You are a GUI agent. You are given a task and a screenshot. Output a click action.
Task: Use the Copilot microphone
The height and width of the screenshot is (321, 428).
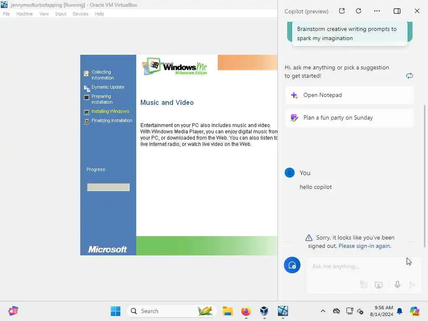tap(397, 284)
